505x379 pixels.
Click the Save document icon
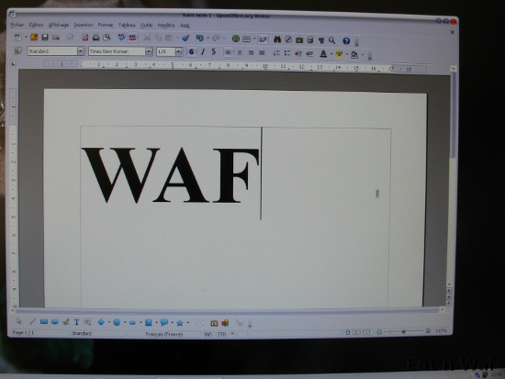(x=45, y=38)
